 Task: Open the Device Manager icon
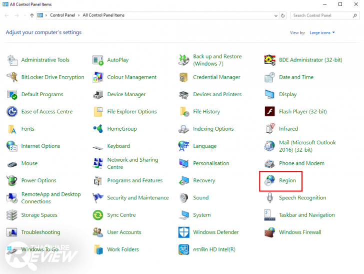coord(98,95)
